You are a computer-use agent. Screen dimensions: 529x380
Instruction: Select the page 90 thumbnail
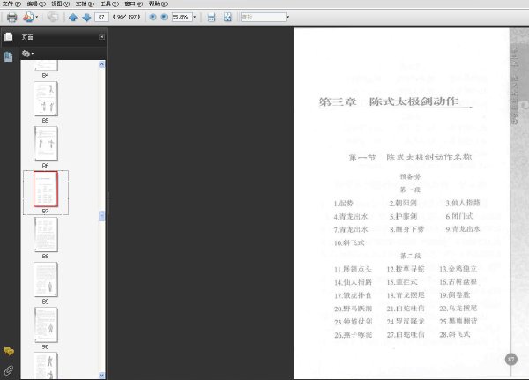point(46,325)
